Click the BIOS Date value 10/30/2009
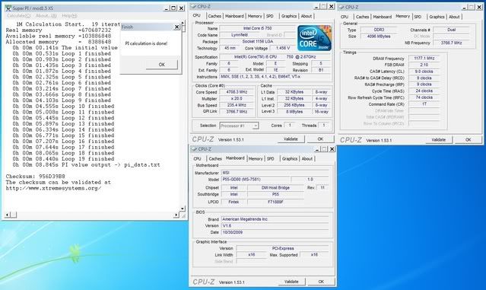The width and height of the screenshot is (486, 290). (x=275, y=232)
